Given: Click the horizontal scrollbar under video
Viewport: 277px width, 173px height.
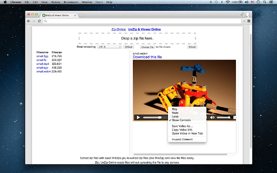Looking at the screenshot, I should click(180, 154).
